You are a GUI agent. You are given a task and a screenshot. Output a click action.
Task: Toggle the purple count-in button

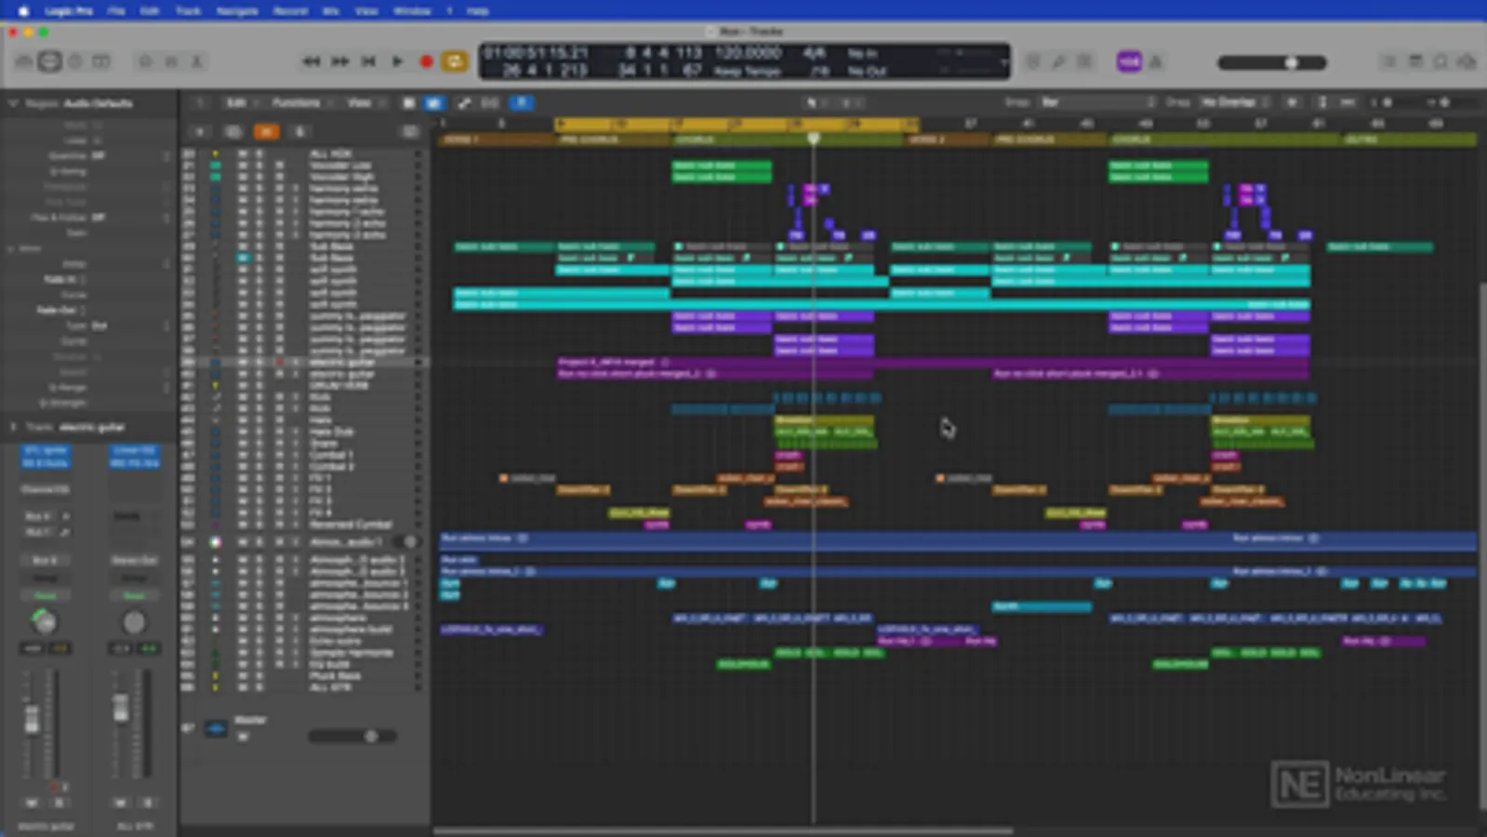[1128, 61]
